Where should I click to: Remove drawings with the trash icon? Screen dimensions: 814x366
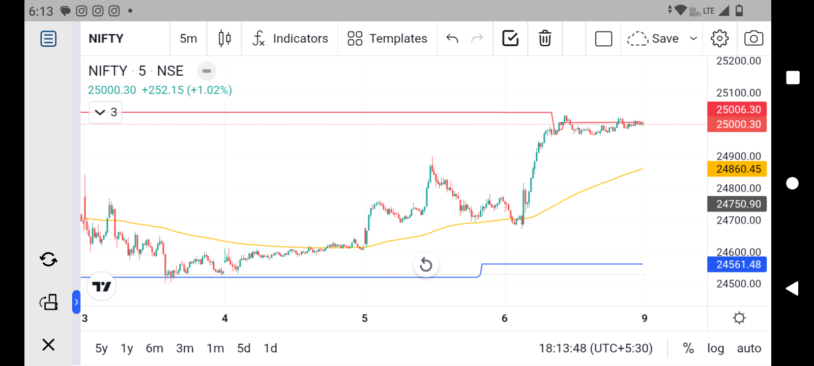click(545, 39)
